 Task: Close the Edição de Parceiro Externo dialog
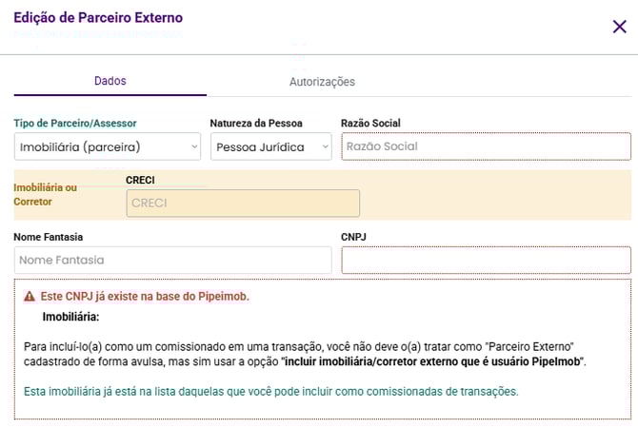(x=619, y=26)
